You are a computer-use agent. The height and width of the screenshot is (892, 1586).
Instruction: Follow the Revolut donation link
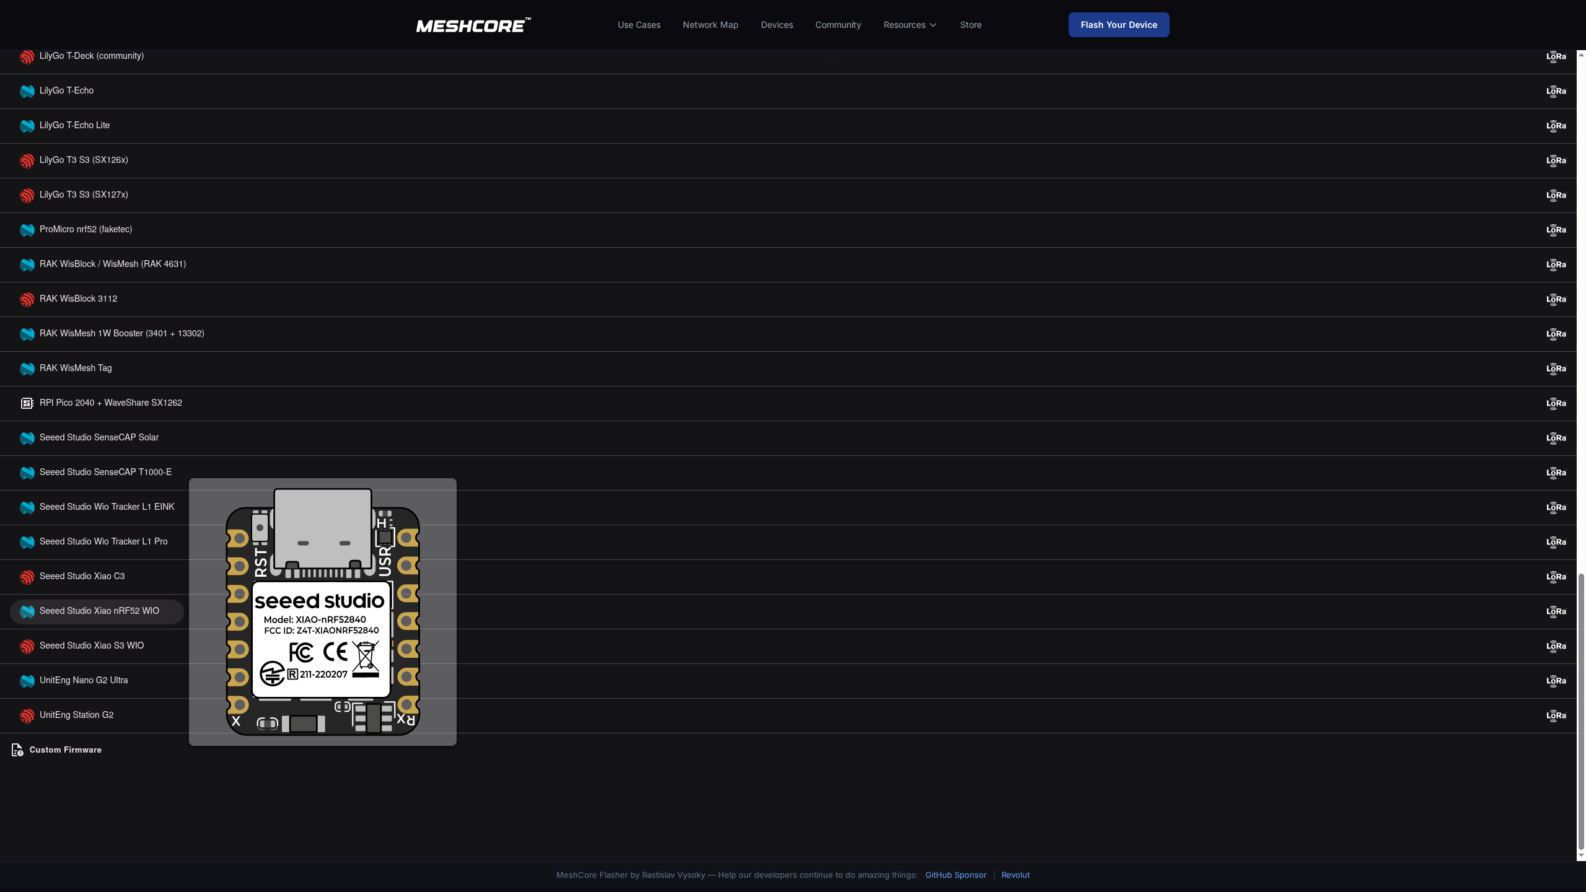click(1015, 875)
